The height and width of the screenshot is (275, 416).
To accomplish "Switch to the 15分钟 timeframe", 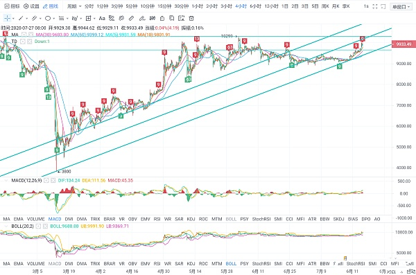I will [164, 6].
